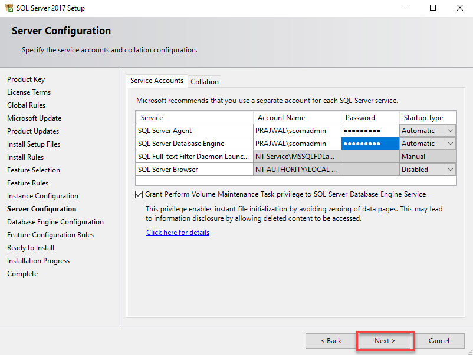Close the SQL Server 2017 Setup window
Screen dimensions: 473x355
pos(459,8)
